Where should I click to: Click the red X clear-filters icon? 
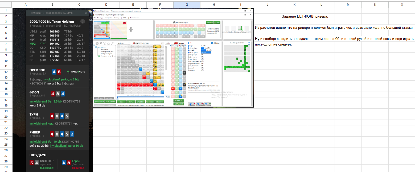(191, 43)
